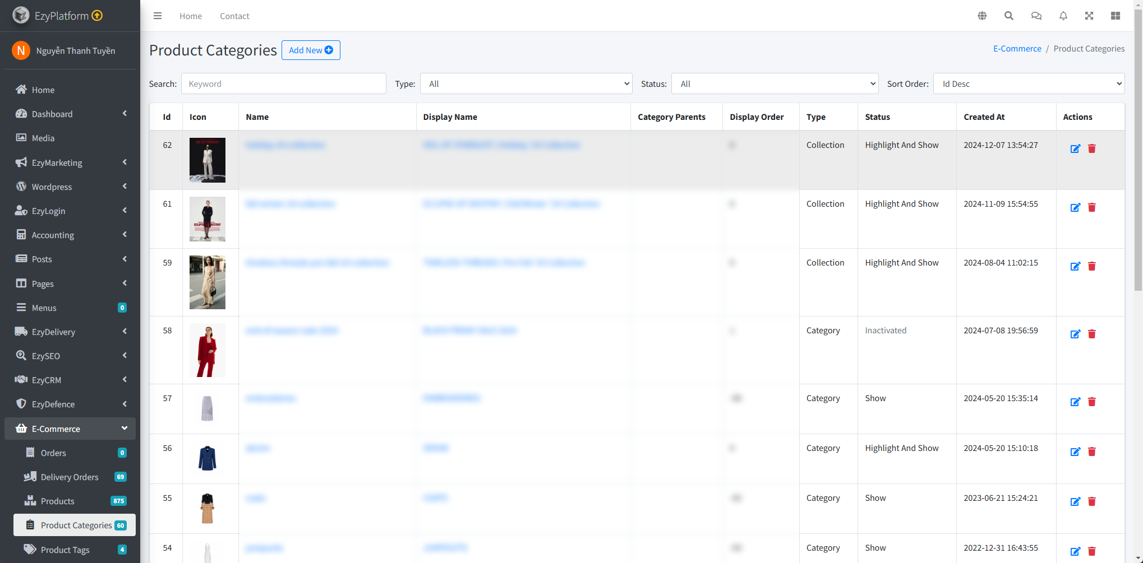Go to Delivery Orders in sidebar

(x=70, y=477)
